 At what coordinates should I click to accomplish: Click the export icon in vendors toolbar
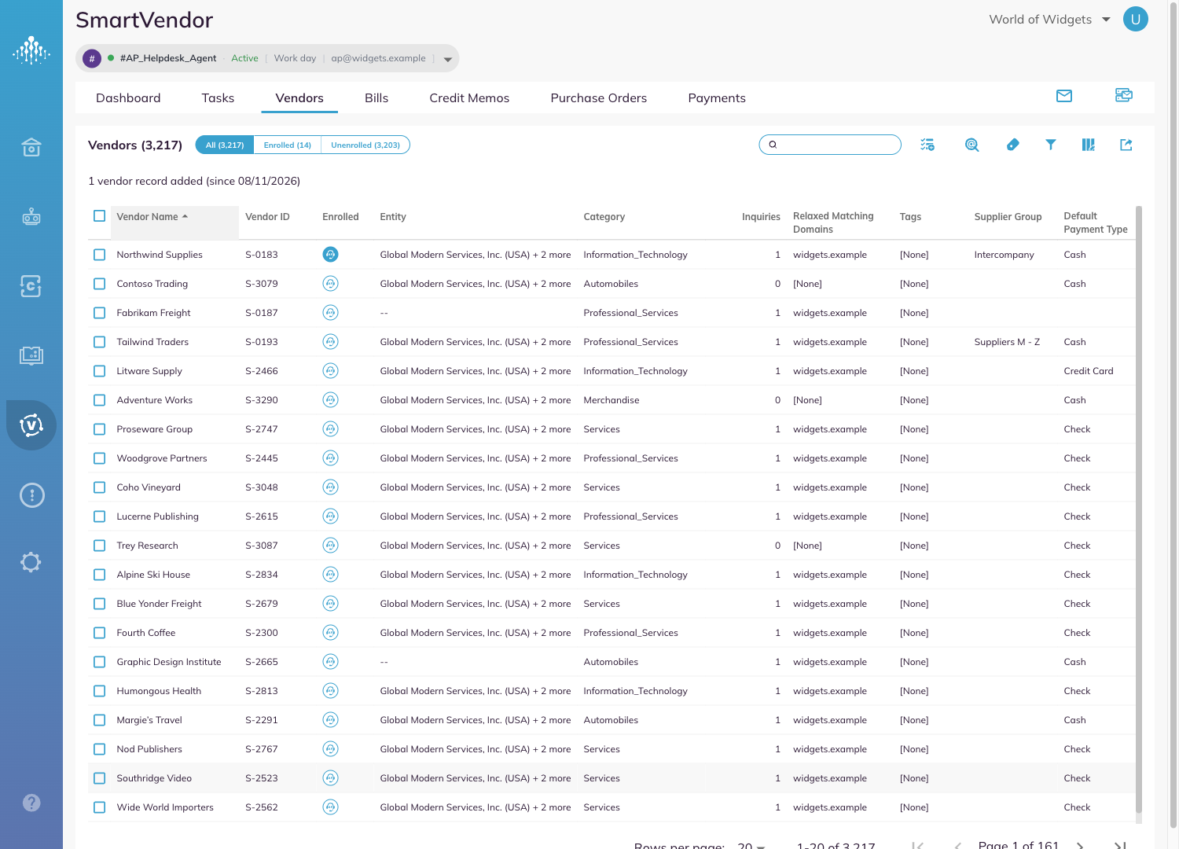click(1126, 145)
